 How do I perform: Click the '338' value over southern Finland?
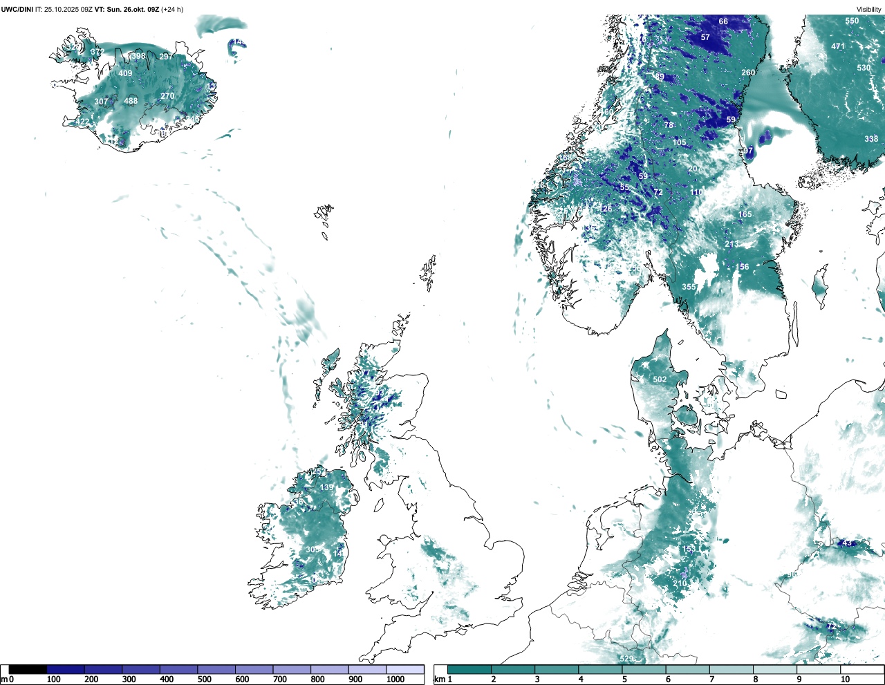click(x=871, y=139)
